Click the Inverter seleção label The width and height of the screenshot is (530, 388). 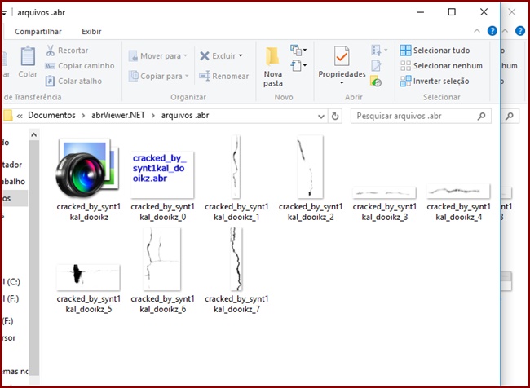(x=441, y=82)
